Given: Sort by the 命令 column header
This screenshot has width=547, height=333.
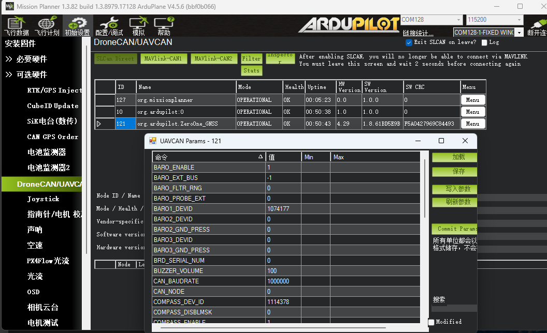Looking at the screenshot, I should pyautogui.click(x=209, y=157).
